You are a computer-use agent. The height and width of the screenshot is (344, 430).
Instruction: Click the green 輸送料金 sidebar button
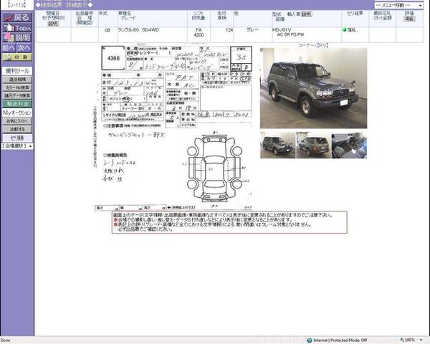tap(16, 103)
